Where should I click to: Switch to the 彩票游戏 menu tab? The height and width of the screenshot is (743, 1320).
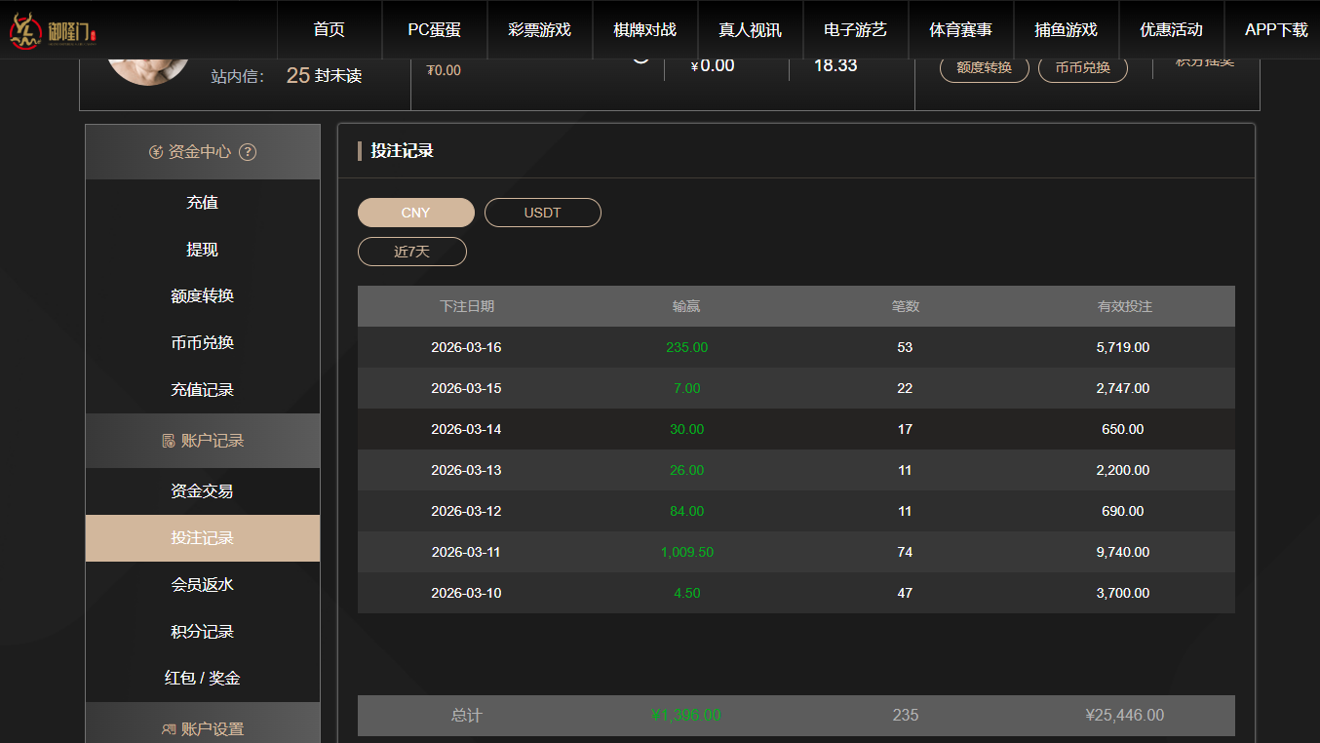[539, 29]
